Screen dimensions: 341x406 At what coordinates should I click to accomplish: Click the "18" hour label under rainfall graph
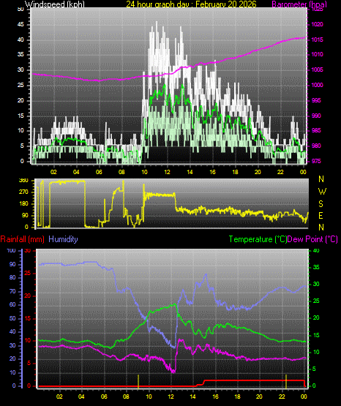pos(237,396)
